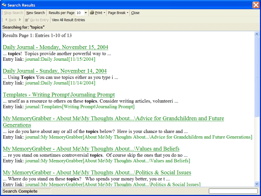Screen dimensions: 261x196
Task: Open Daily Journal Sunday, November 14 result
Action: tap(54, 71)
